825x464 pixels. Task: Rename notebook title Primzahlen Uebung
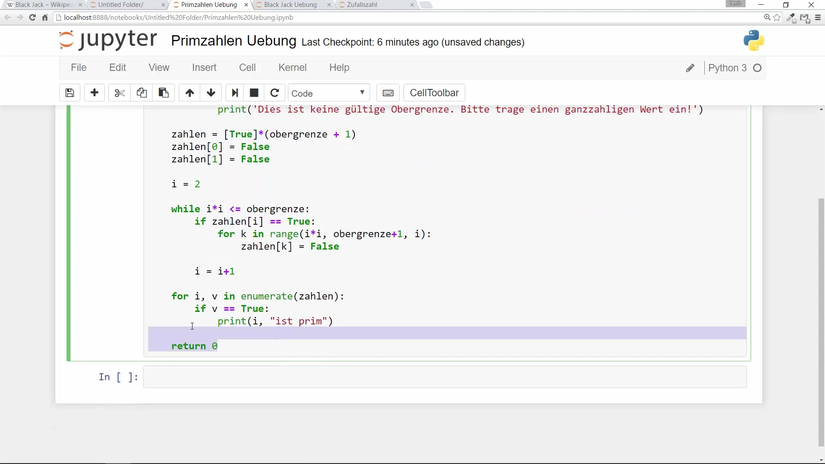click(234, 41)
